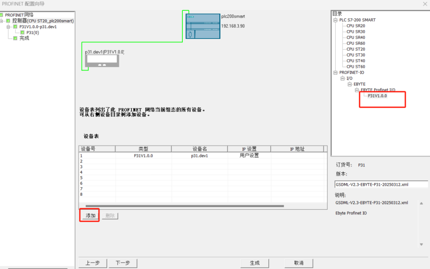Click the 设备名 column header
This screenshot has width=430, height=269.
click(x=199, y=149)
